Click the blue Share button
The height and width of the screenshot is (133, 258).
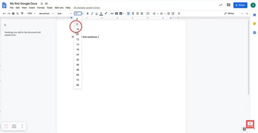pyautogui.click(x=240, y=5)
